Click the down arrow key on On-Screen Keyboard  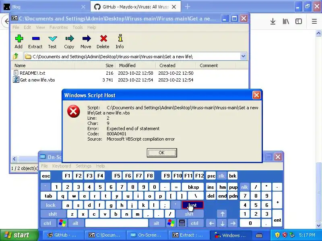pyautogui.click(x=222, y=223)
